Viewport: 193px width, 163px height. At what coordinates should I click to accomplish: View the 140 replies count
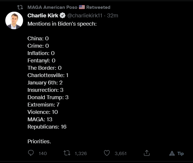[x=43, y=153]
